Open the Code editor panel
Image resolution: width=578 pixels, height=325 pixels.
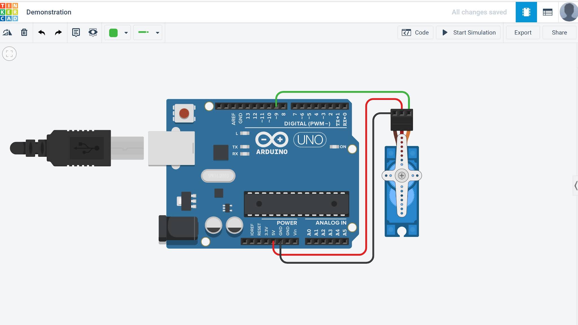click(x=415, y=32)
